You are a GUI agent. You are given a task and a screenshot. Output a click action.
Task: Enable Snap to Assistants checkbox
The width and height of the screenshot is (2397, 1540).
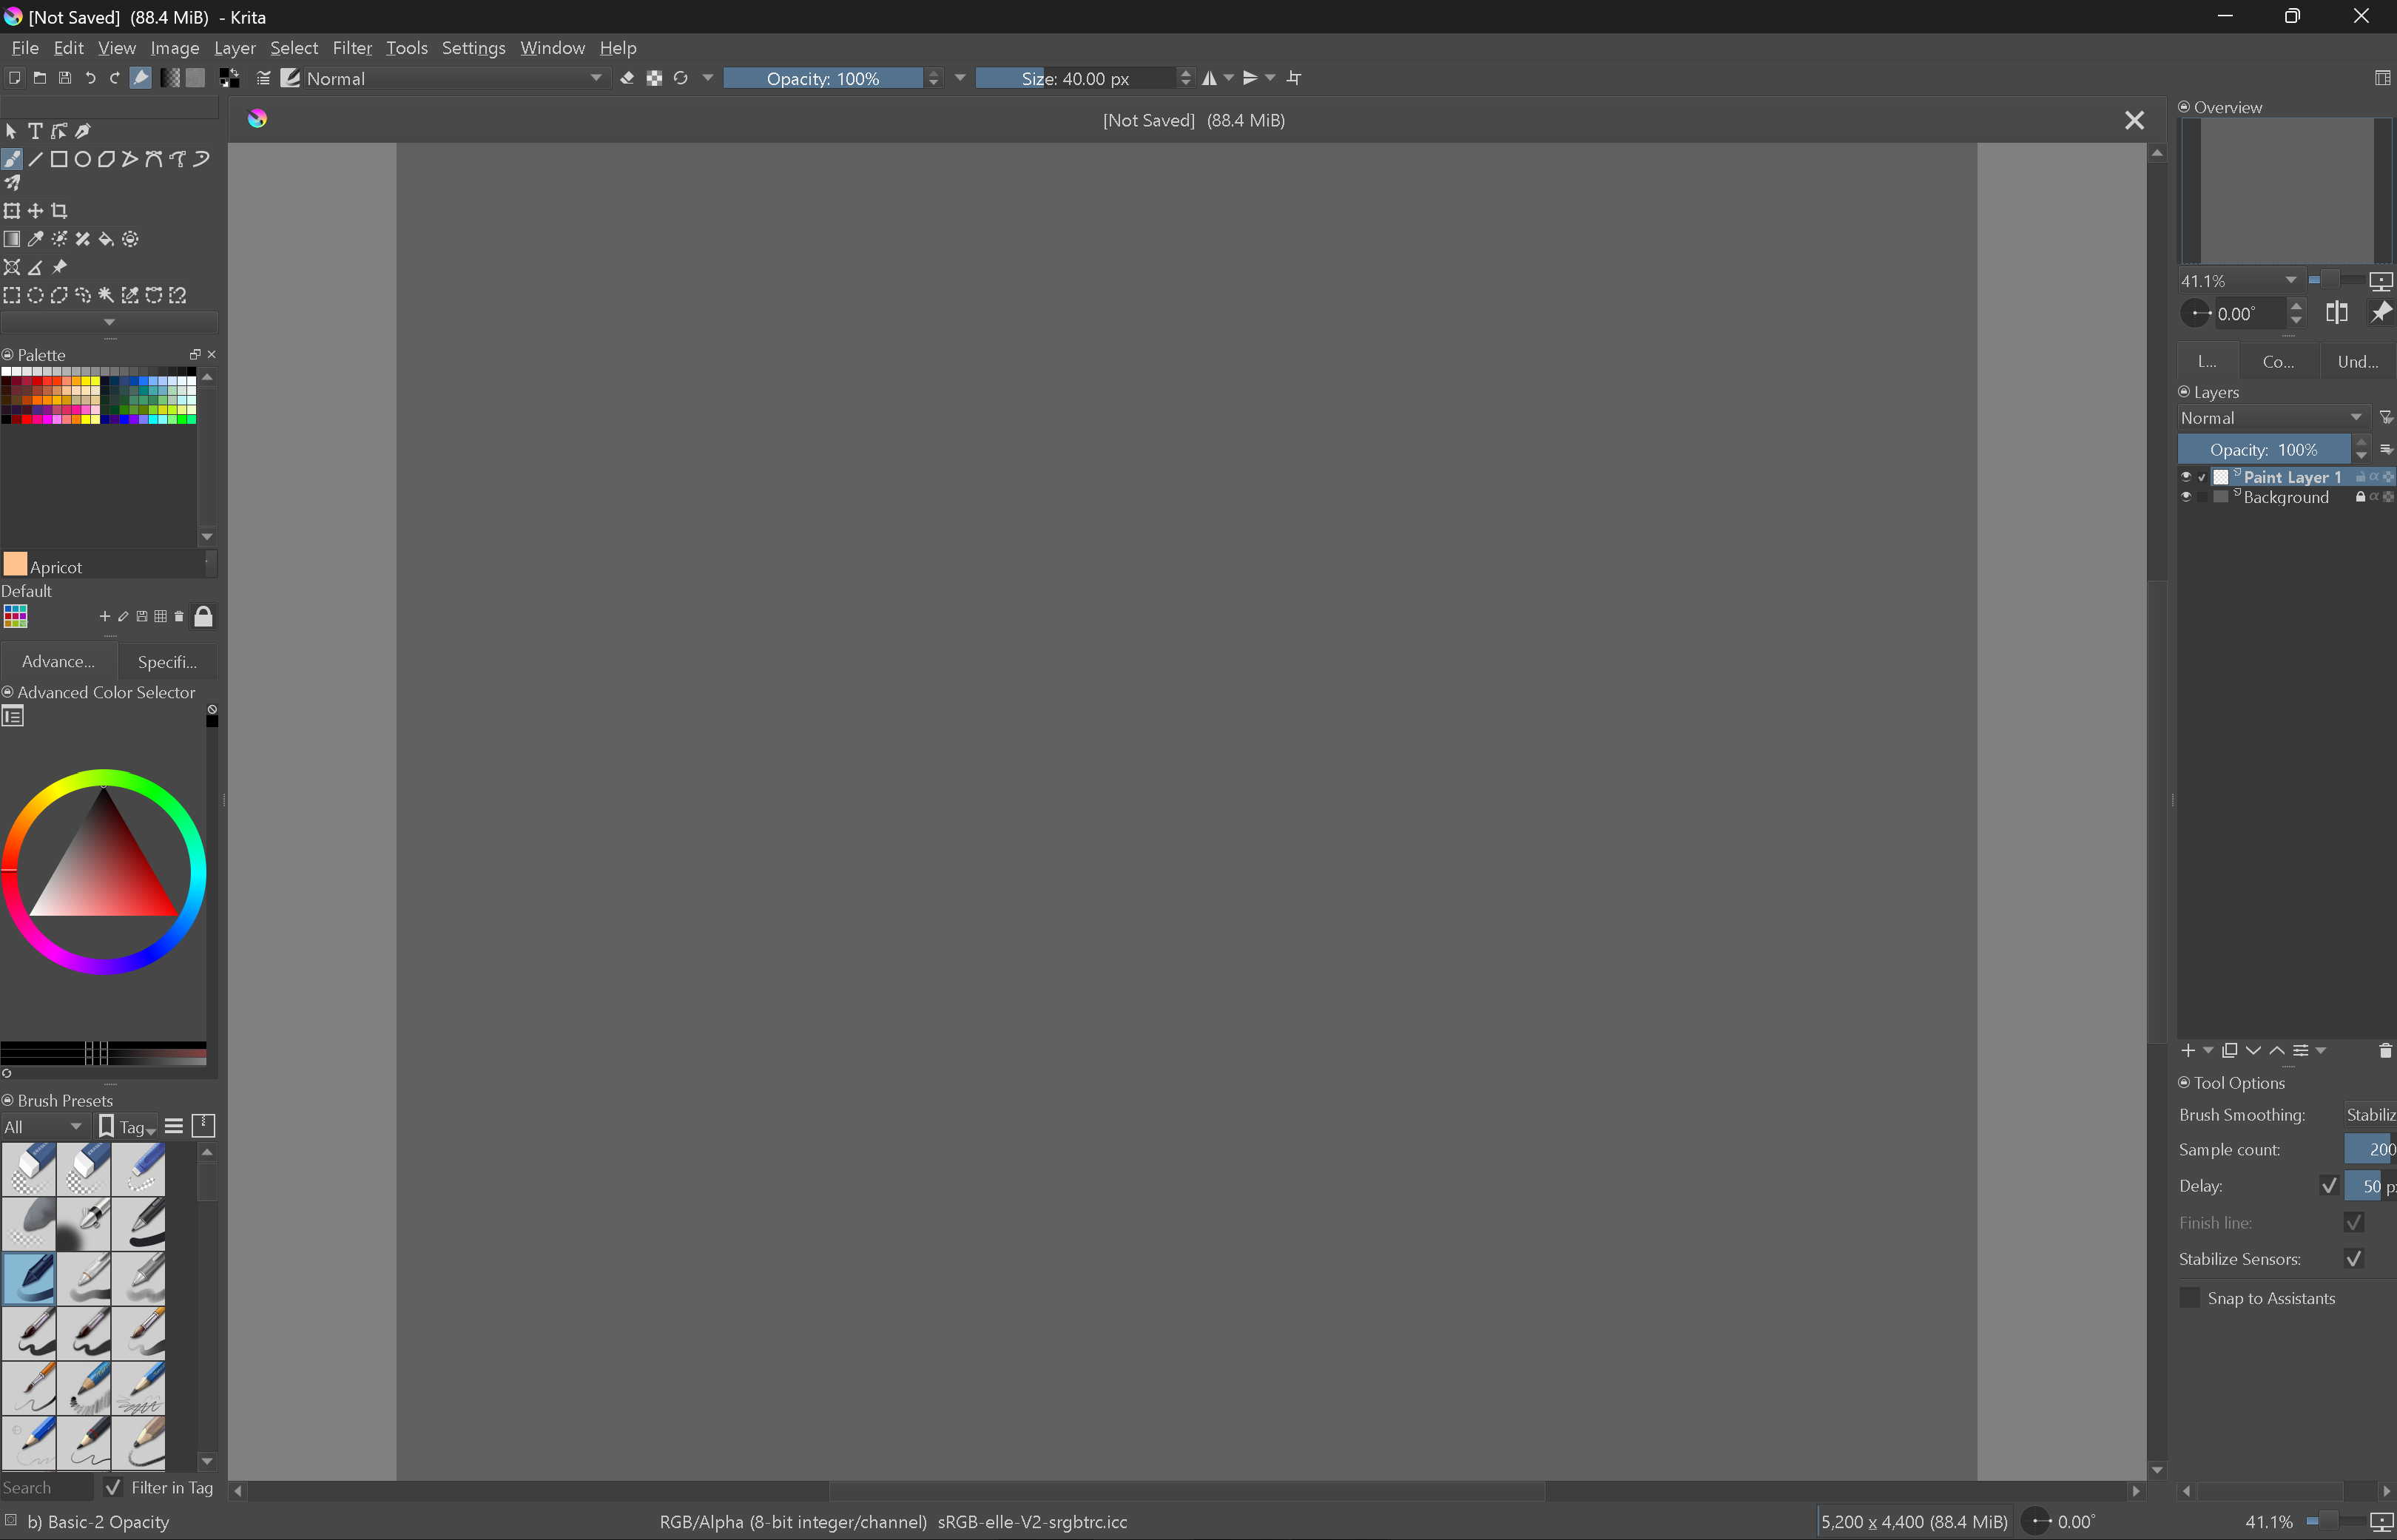coord(2190,1298)
